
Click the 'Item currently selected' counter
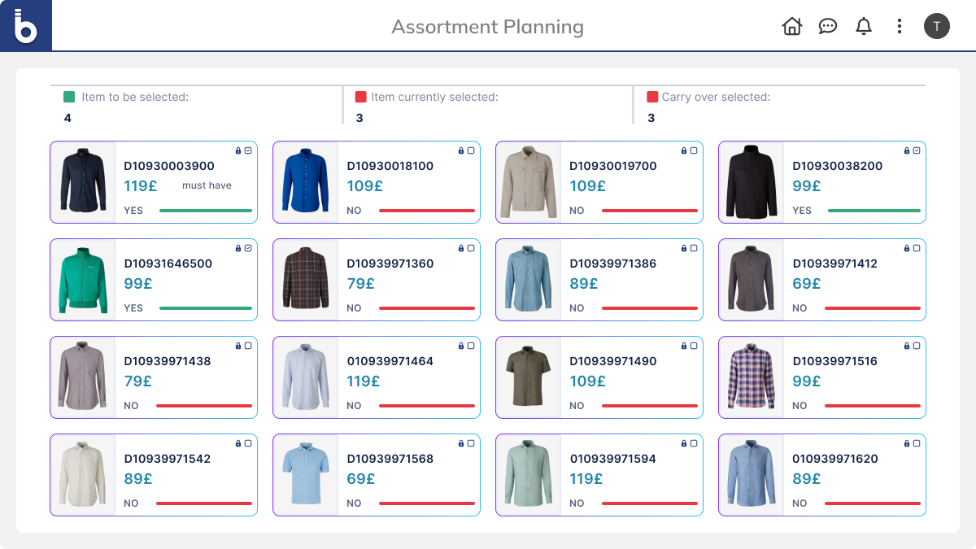(434, 98)
